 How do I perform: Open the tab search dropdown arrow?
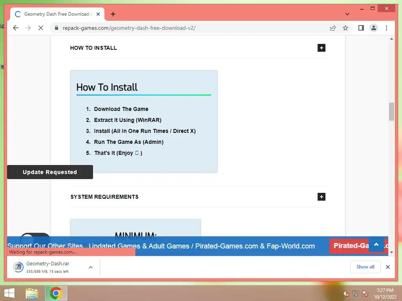[x=347, y=14]
